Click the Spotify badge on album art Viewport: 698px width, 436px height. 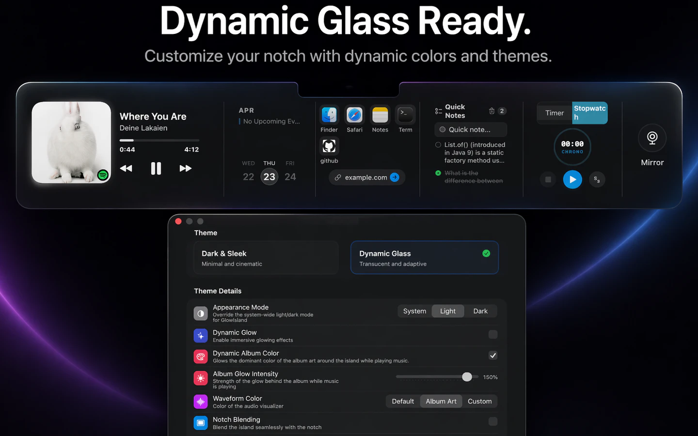pos(102,175)
